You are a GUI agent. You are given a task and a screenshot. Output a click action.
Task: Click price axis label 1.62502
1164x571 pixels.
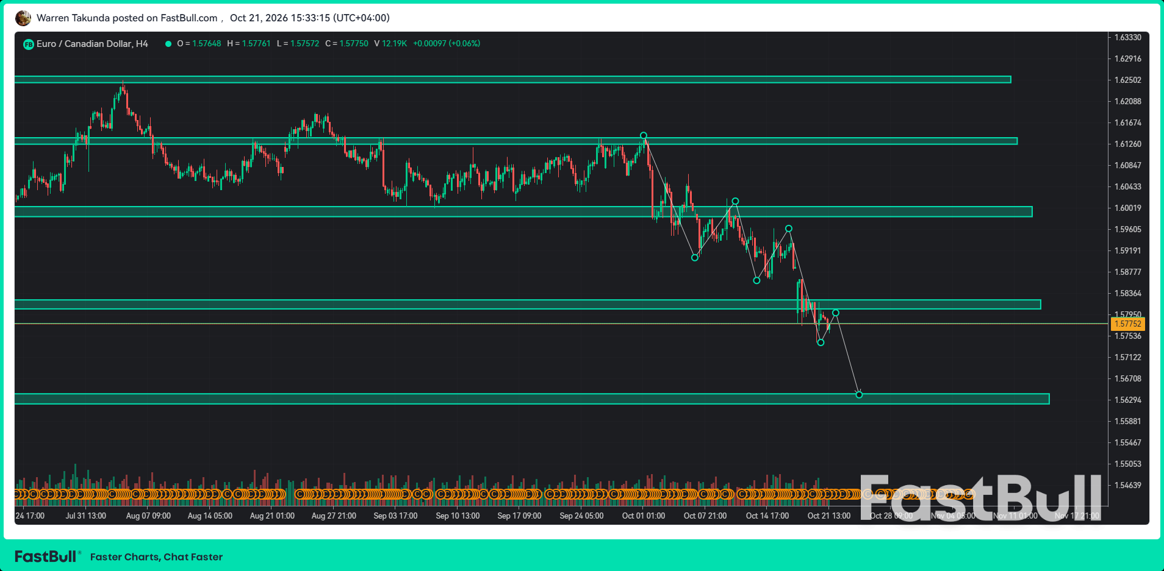click(x=1127, y=80)
